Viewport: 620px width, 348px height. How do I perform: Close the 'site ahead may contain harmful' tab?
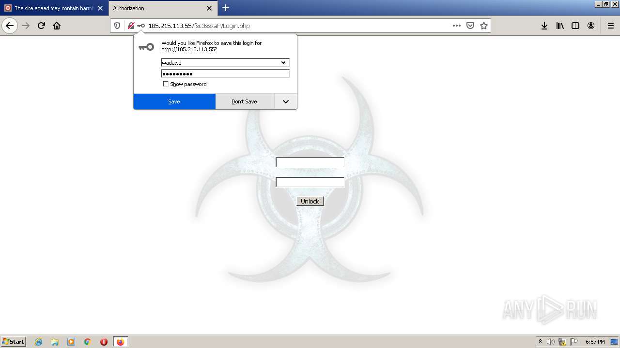(100, 8)
